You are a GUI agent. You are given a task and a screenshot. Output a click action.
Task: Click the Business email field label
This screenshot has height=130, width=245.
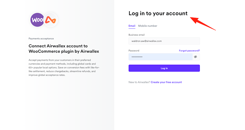(x=136, y=35)
